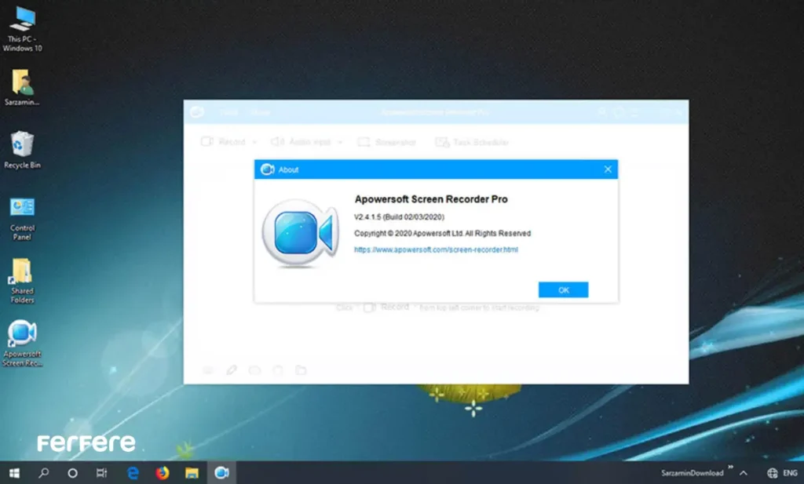Viewport: 804px width, 484px height.
Task: Click Screenshot in the recorder toolbar
Action: pyautogui.click(x=387, y=142)
